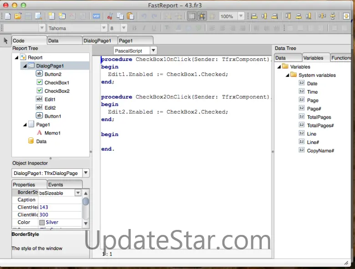Show the Events tab in Object Inspector
This screenshot has height=269, width=355.
click(65, 184)
